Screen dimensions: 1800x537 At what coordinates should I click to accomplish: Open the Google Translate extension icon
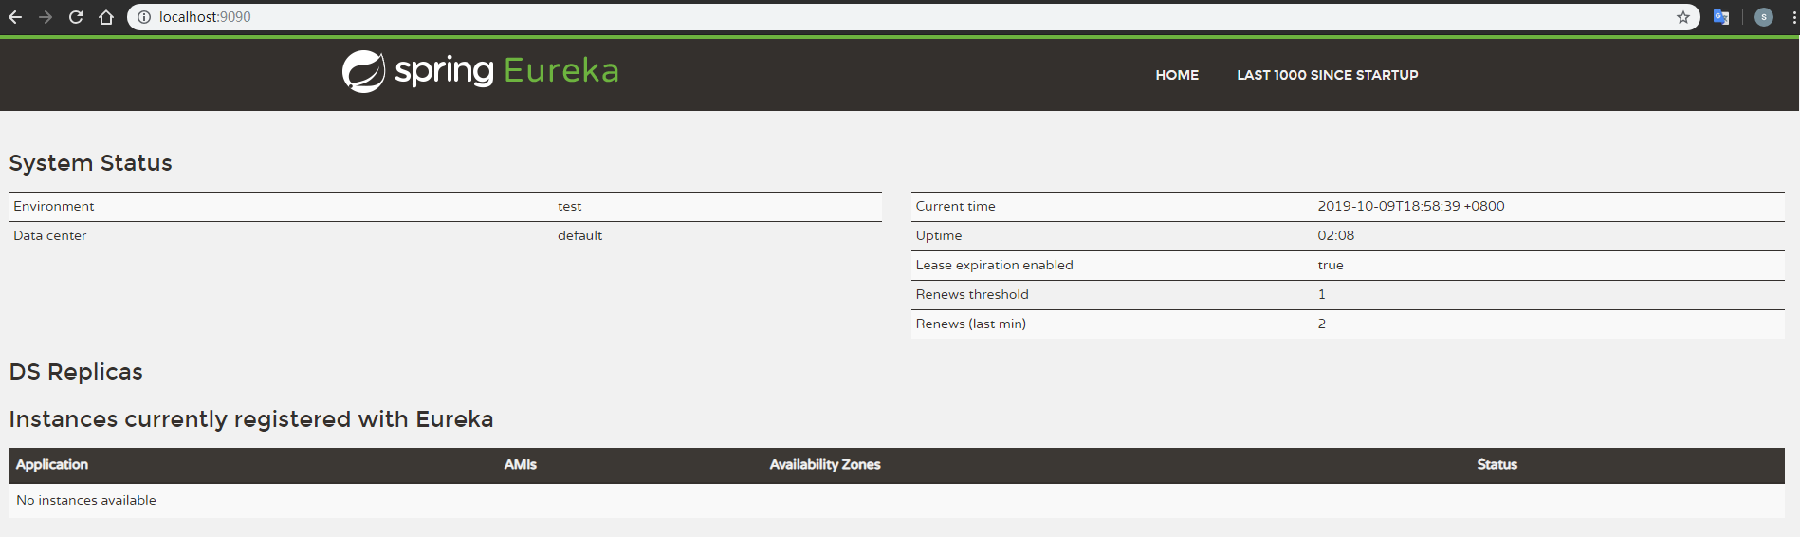1721,17
